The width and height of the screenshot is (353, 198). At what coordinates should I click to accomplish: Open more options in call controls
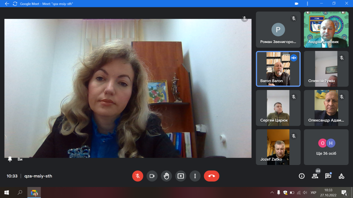195,176
